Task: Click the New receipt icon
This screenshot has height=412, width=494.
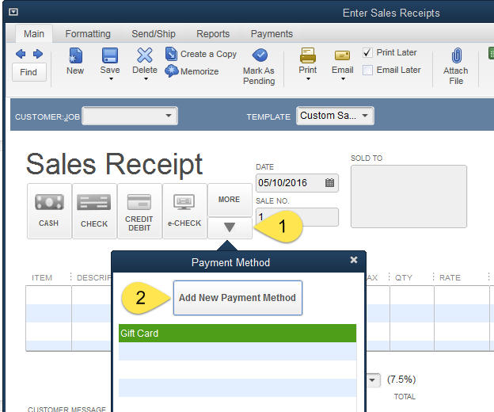Action: pyautogui.click(x=76, y=55)
